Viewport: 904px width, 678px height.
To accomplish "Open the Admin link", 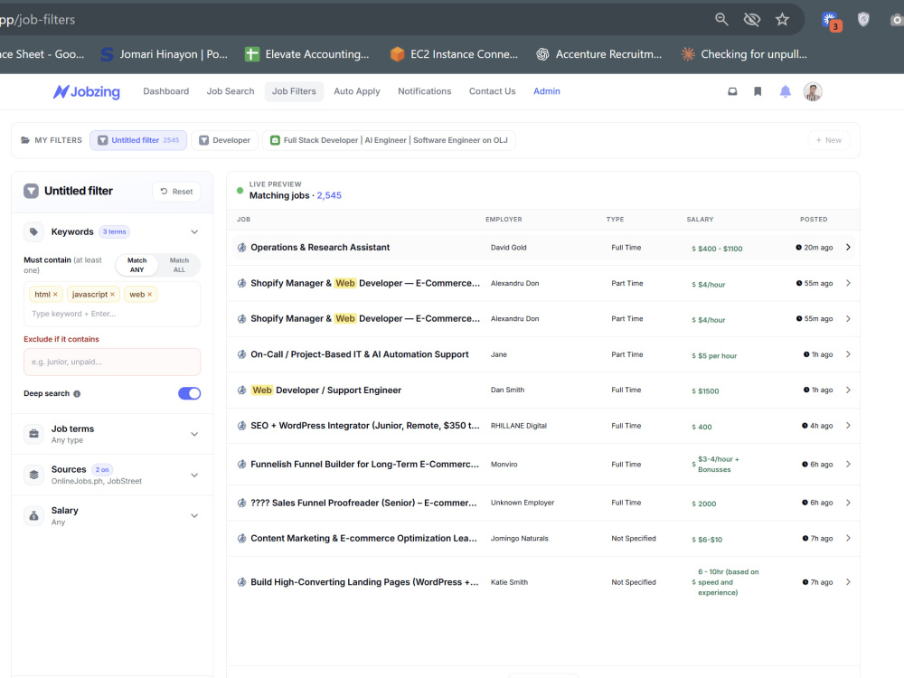I will 547,91.
